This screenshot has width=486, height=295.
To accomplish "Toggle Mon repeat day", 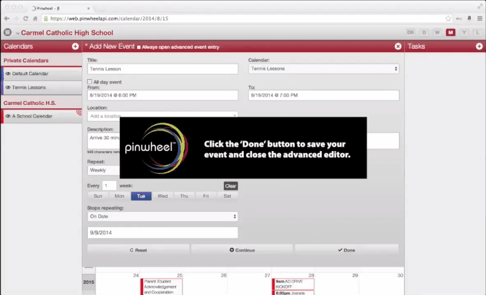I will coord(119,196).
